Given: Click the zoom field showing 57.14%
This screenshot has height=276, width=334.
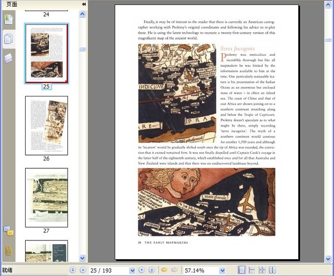Looking at the screenshot, I should pos(201,270).
